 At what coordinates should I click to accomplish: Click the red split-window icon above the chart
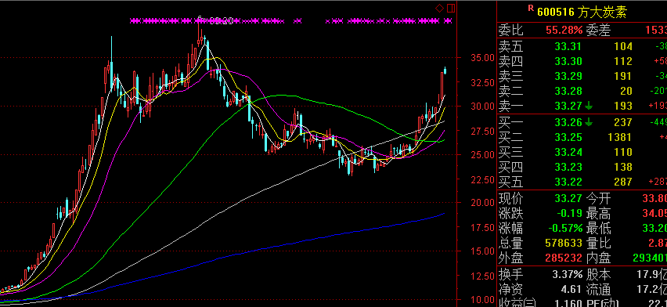[x=451, y=8]
